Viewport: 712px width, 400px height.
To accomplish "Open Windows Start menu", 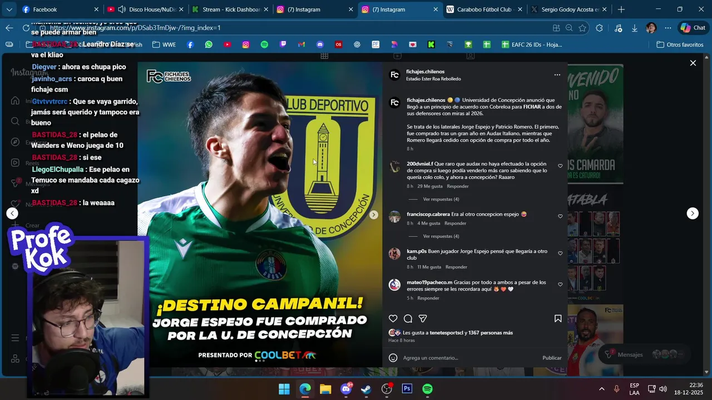I will click(284, 389).
